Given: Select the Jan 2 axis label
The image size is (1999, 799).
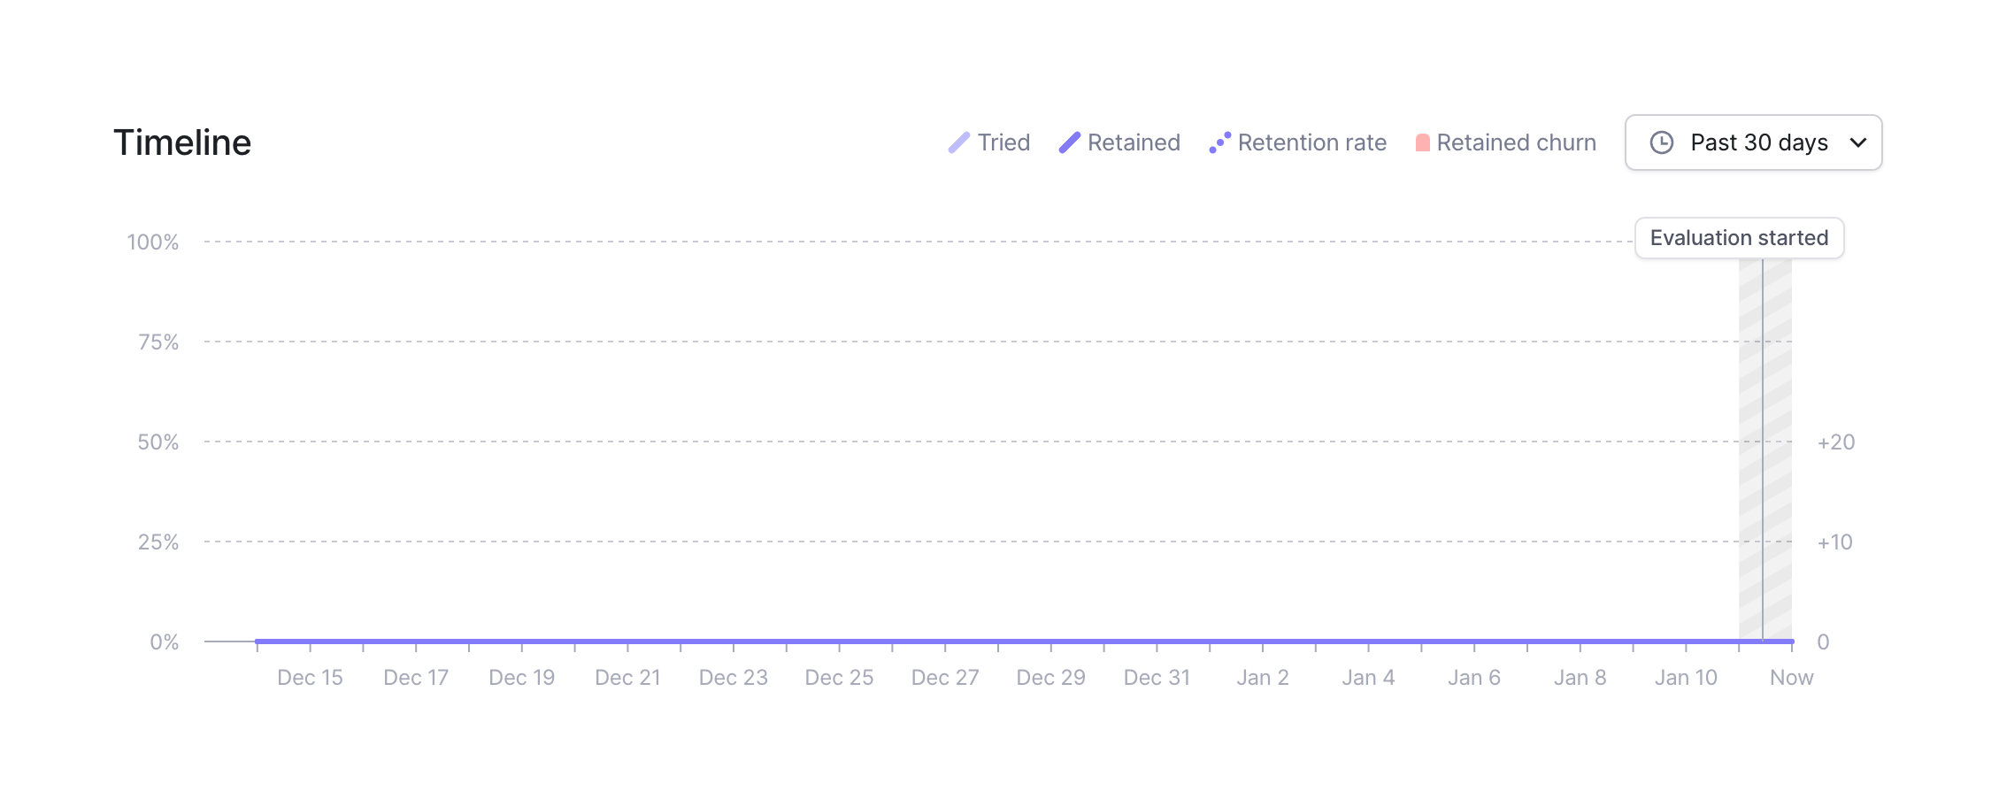Looking at the screenshot, I should click(x=1263, y=678).
